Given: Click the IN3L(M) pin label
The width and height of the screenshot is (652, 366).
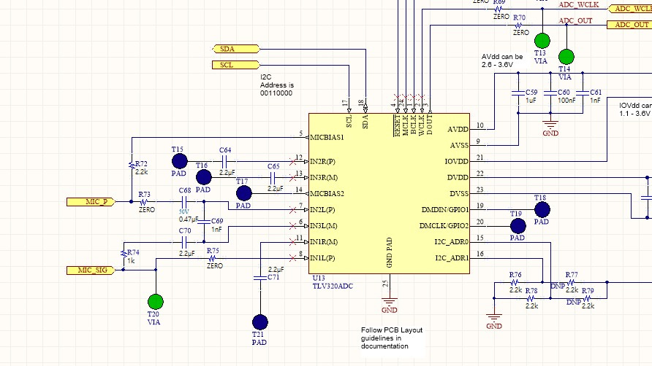Looking at the screenshot, I should [324, 226].
